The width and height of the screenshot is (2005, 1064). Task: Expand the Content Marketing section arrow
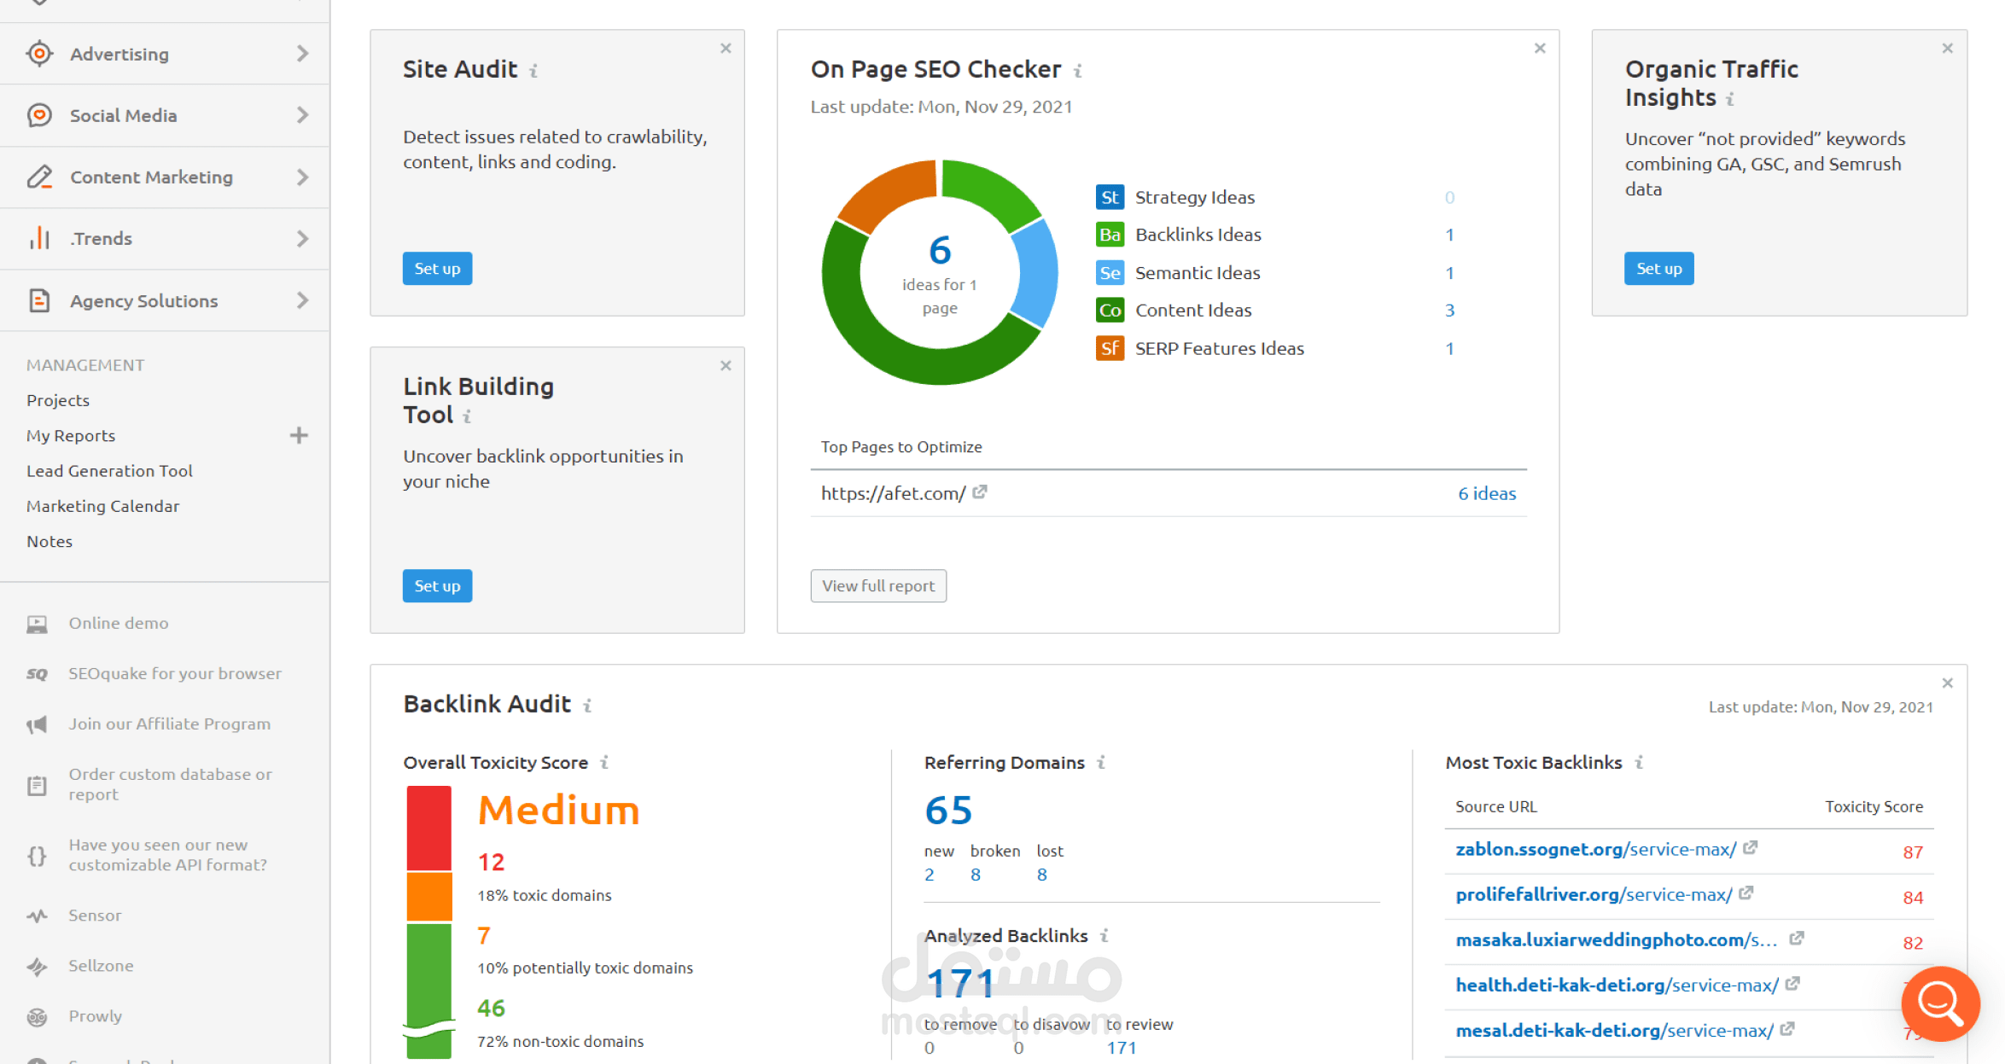302,177
